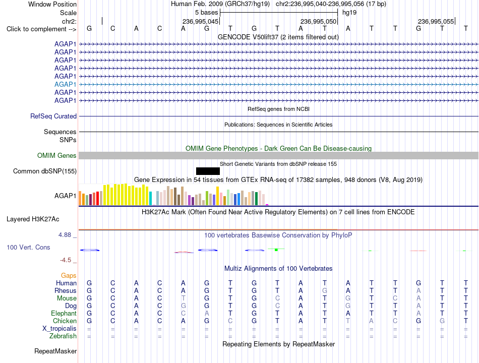Image resolution: width=479 pixels, height=363 pixels.
Task: Open 'Multiz Alignments of 100 Vertebrates' title
Action: [278, 269]
